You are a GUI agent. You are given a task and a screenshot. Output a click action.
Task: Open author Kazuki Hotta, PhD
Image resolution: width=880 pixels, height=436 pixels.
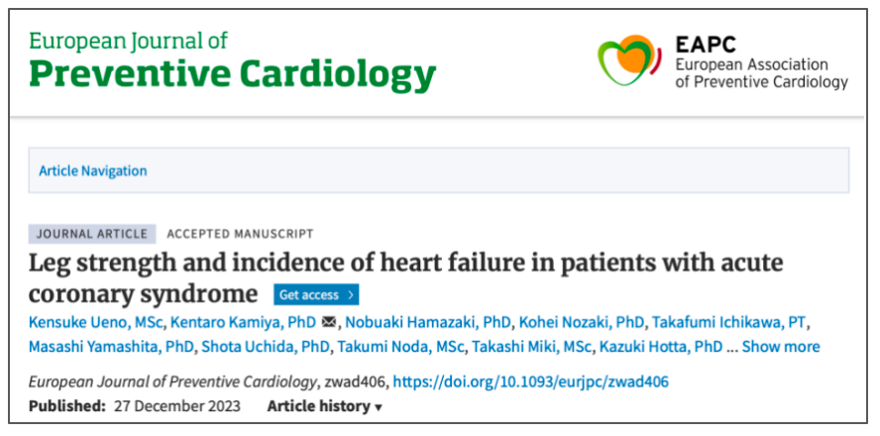(x=664, y=346)
